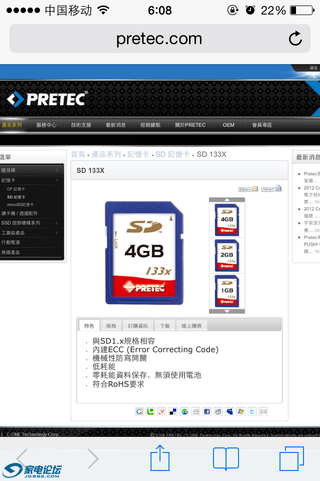The height and width of the screenshot is (481, 320).
Task: Go to 記憶卡 in the breadcrumb
Action: pos(138,154)
